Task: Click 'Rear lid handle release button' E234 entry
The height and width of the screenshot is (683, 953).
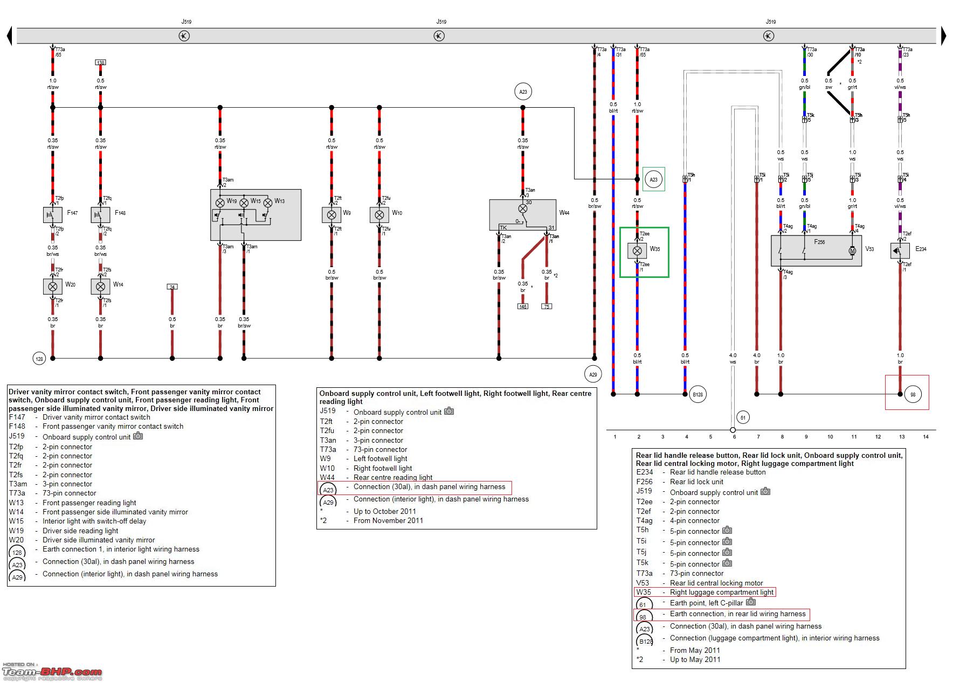Action: [717, 472]
